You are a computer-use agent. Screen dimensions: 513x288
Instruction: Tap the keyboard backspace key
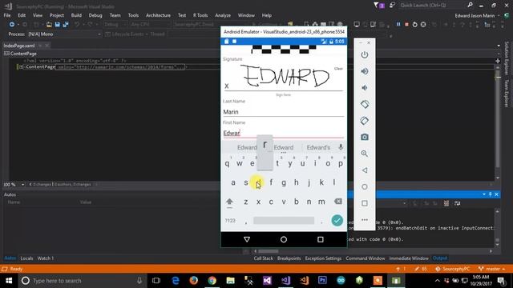click(338, 201)
